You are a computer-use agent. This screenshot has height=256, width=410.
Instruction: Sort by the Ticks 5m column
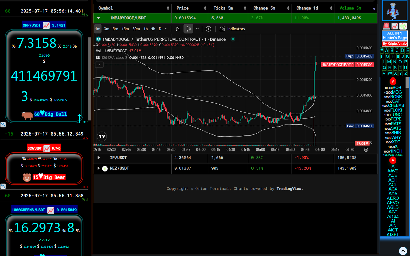(227, 8)
